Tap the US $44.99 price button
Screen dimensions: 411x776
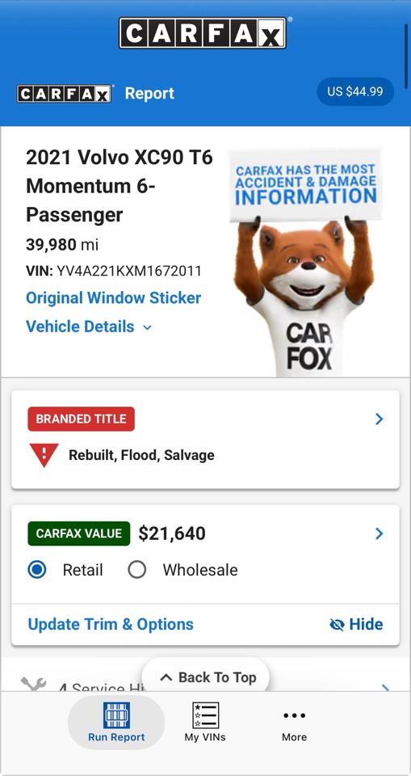point(355,91)
